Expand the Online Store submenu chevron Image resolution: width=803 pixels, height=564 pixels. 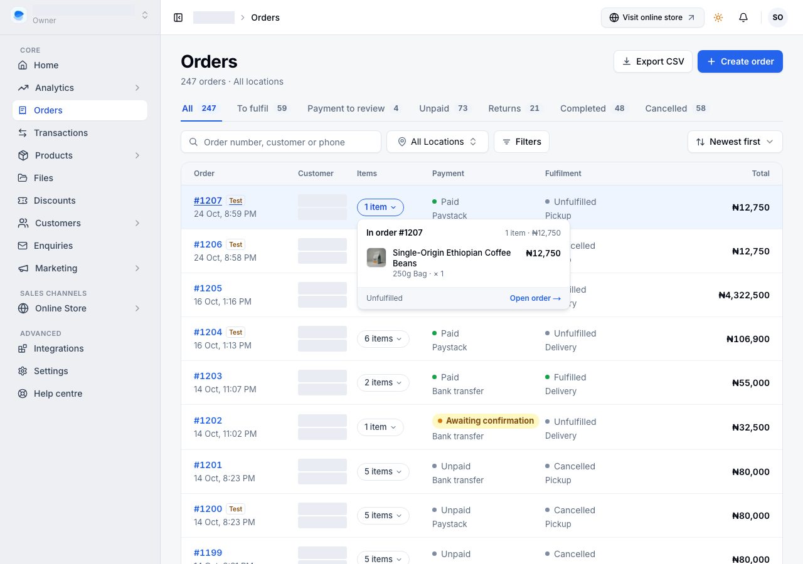(137, 308)
